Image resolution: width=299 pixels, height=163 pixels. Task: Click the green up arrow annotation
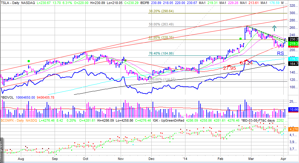coord(274,28)
